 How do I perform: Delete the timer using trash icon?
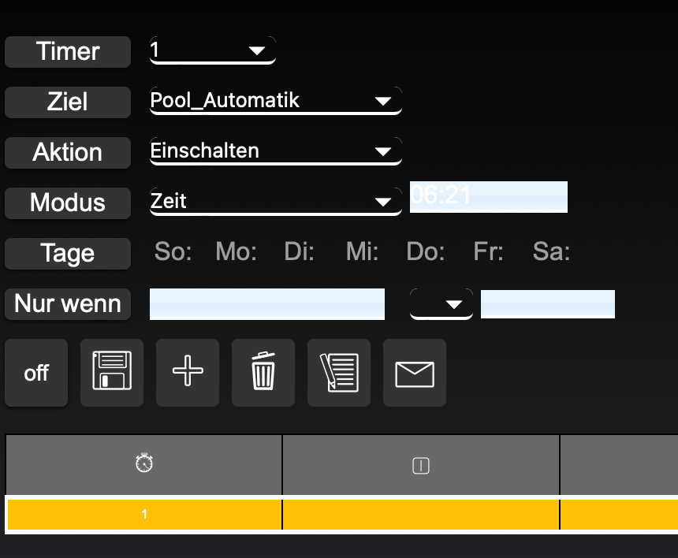pyautogui.click(x=263, y=373)
